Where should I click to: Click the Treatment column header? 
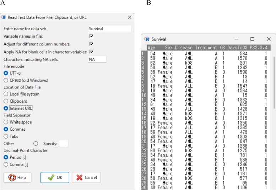(206, 48)
